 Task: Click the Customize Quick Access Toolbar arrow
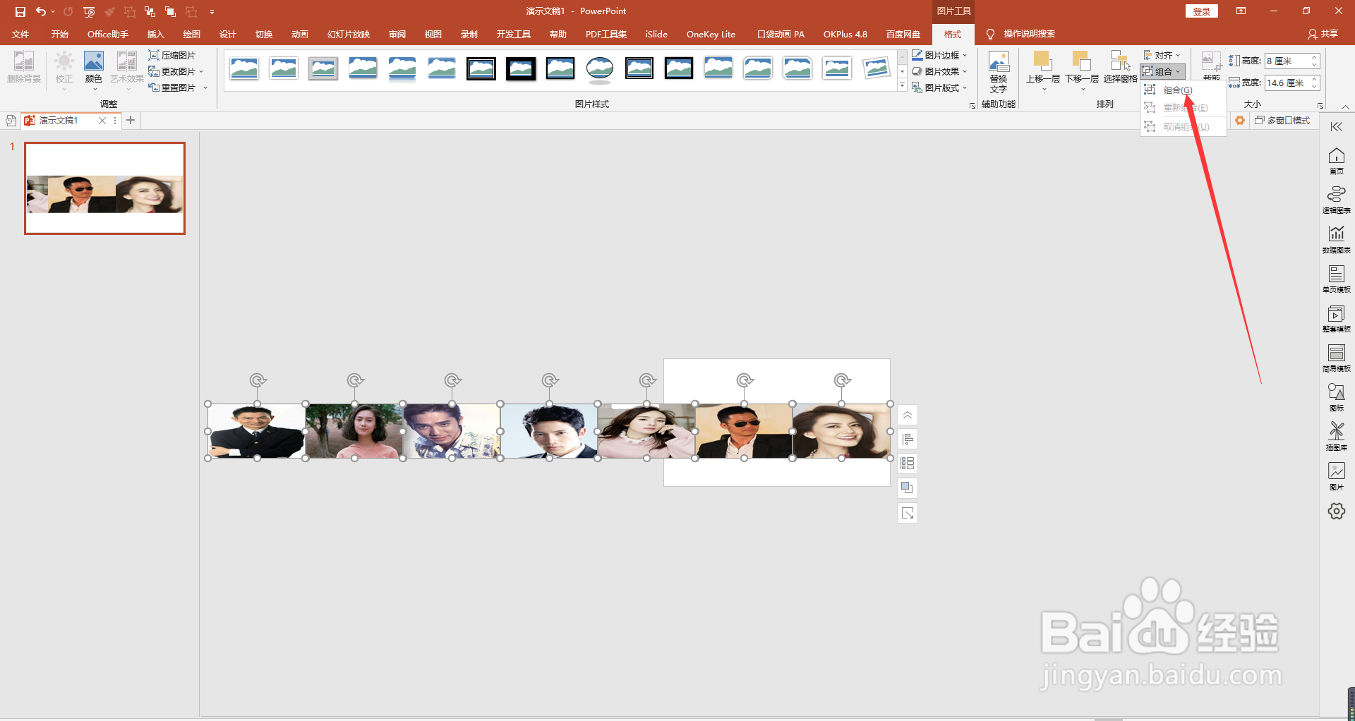pos(212,12)
